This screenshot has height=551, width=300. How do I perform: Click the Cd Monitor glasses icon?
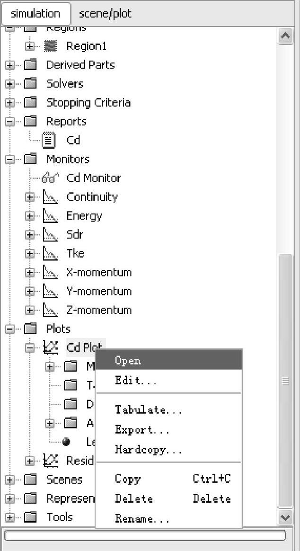50,178
